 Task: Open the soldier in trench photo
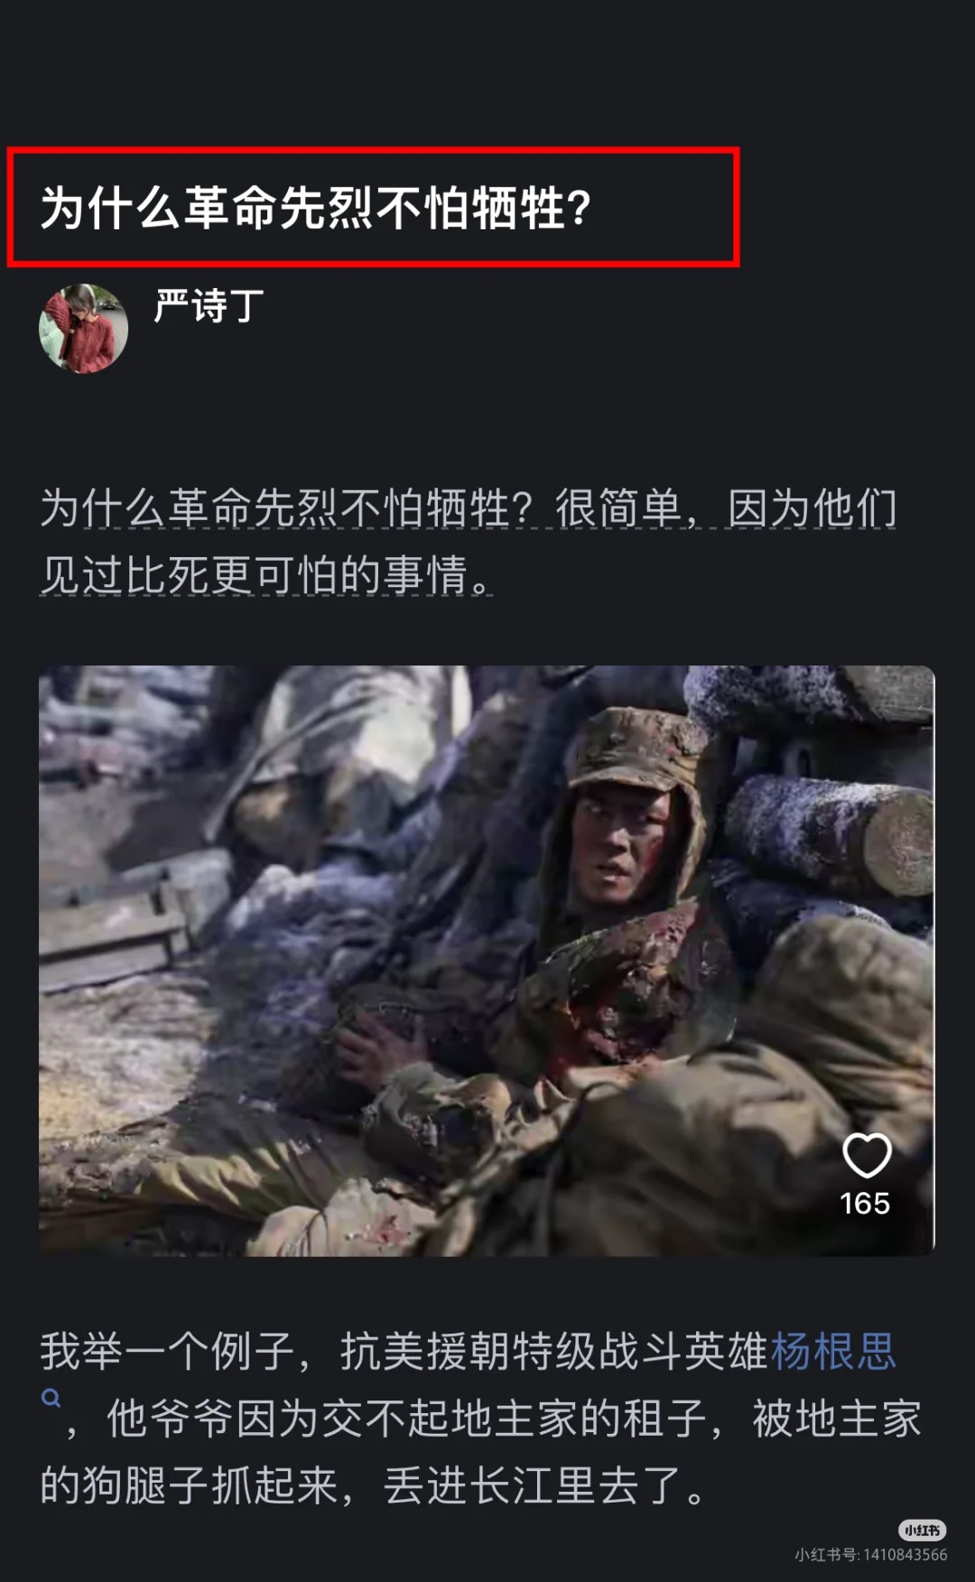click(x=487, y=961)
